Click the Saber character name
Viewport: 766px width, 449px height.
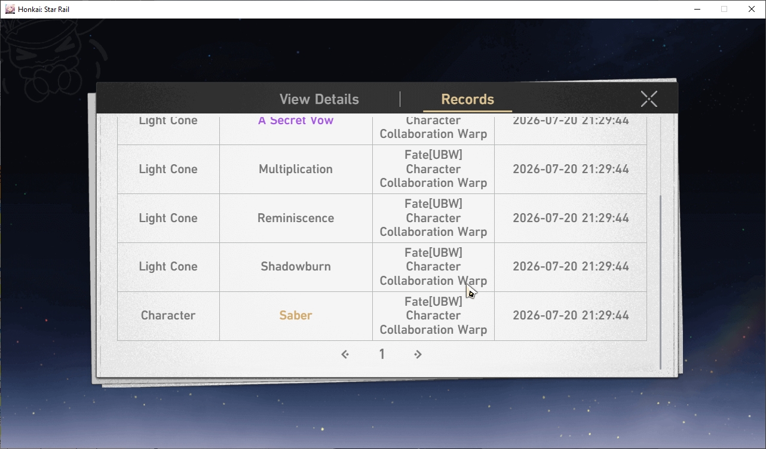pos(296,315)
